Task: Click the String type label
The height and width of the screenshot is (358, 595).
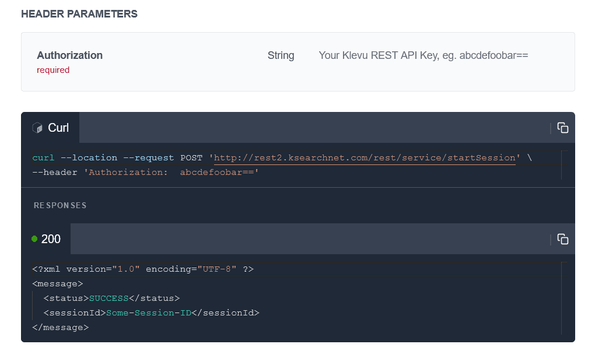Action: pyautogui.click(x=281, y=55)
